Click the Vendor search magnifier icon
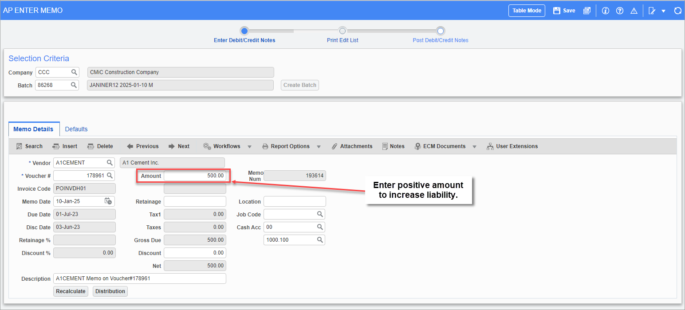The width and height of the screenshot is (685, 310). (x=110, y=163)
